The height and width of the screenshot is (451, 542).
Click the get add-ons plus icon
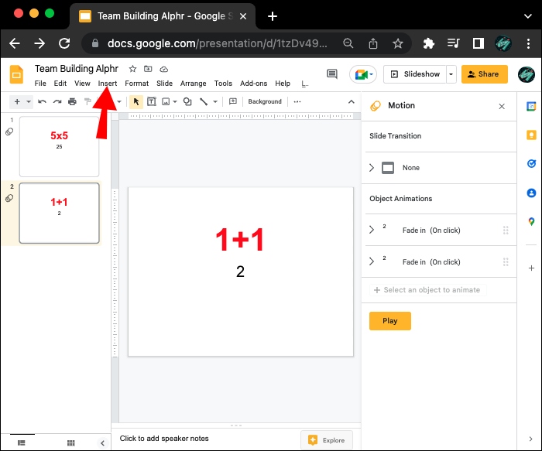pyautogui.click(x=531, y=268)
